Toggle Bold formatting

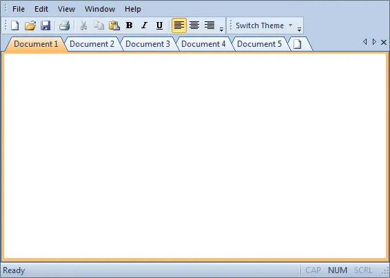[129, 25]
